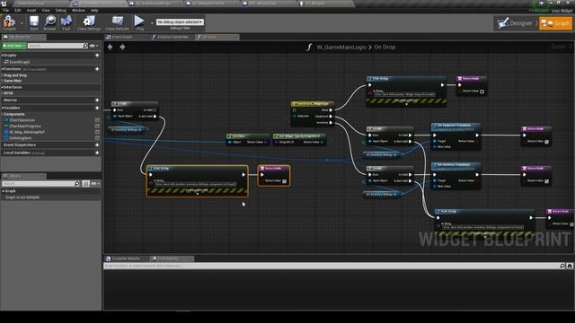The width and height of the screenshot is (575, 323).
Task: Select the selected Return Node header
Action: click(273, 169)
